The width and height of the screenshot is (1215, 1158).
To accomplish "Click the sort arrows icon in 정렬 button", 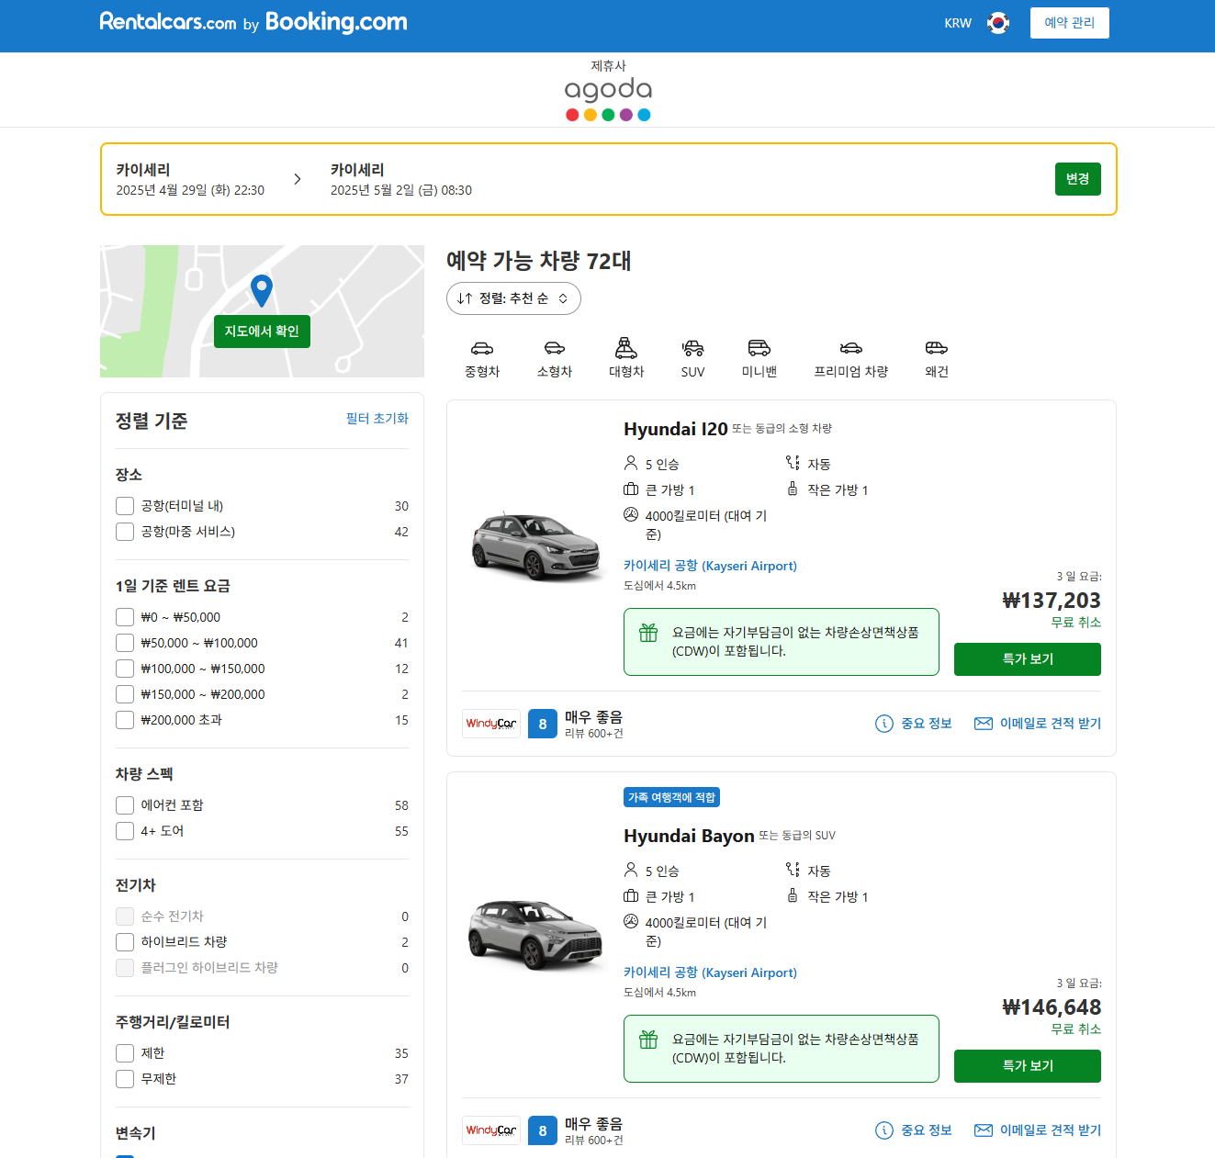I will pos(465,298).
